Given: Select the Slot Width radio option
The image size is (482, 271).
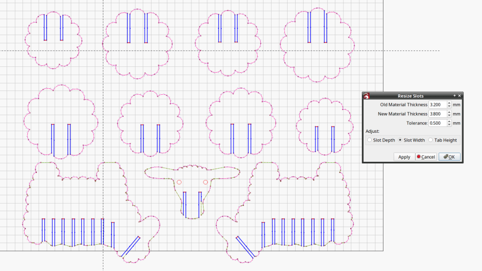Looking at the screenshot, I should click(x=411, y=140).
